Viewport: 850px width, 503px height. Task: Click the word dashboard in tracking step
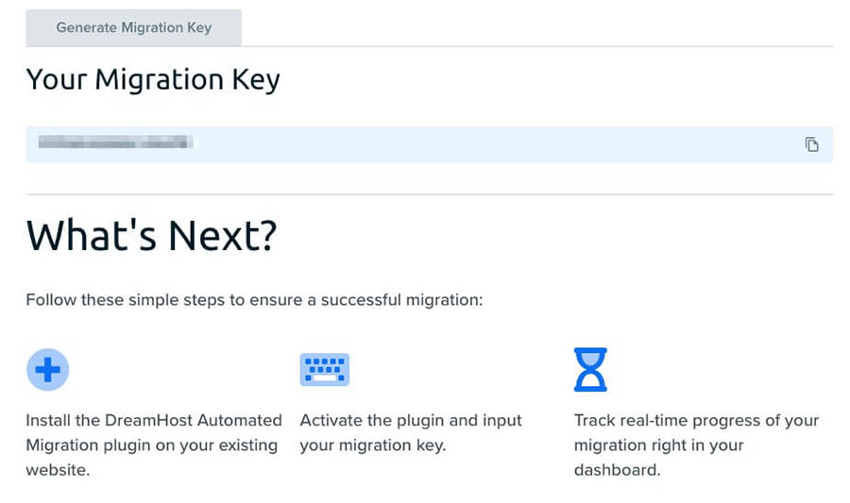pos(617,470)
